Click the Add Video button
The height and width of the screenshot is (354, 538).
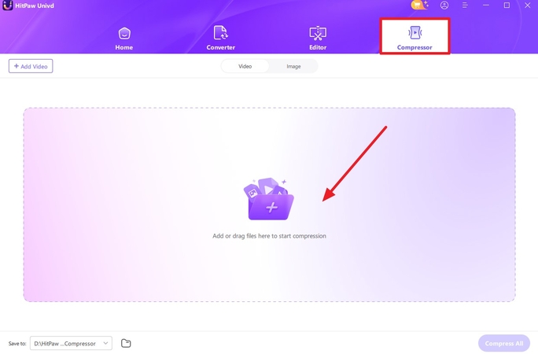coord(31,66)
